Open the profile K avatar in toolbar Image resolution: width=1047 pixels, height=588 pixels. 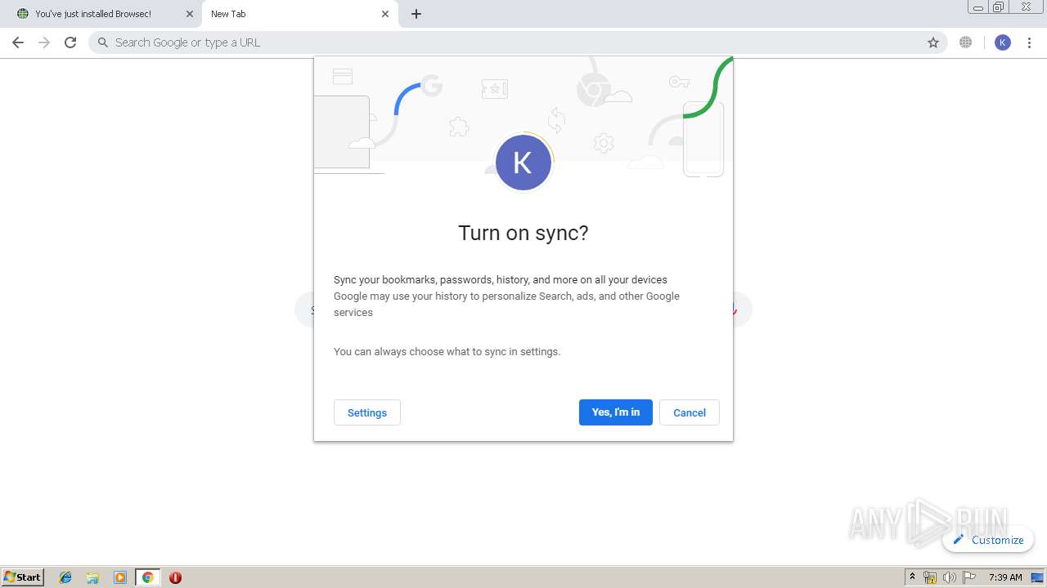coord(1003,42)
